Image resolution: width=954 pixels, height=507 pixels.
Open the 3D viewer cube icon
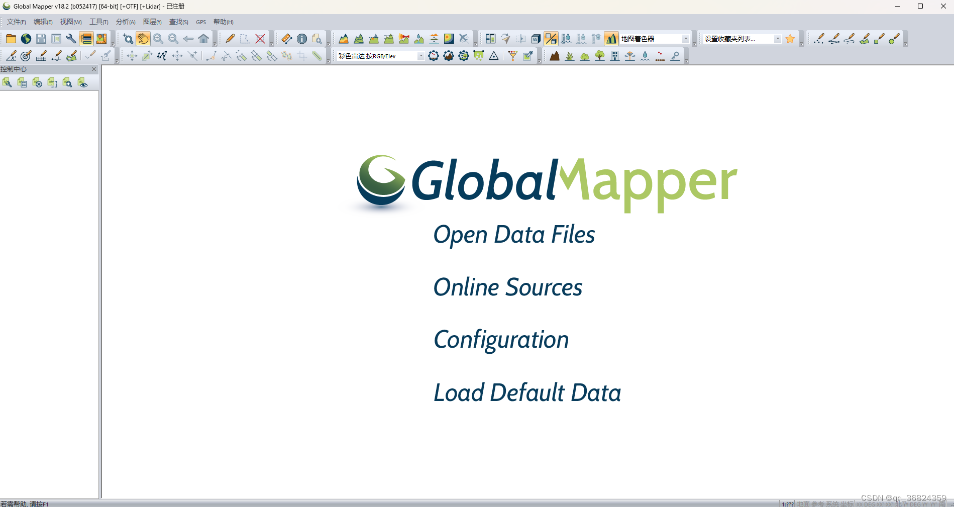(x=536, y=39)
